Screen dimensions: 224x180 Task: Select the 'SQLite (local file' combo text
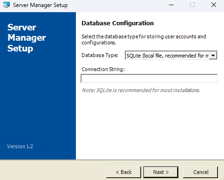[167, 56]
